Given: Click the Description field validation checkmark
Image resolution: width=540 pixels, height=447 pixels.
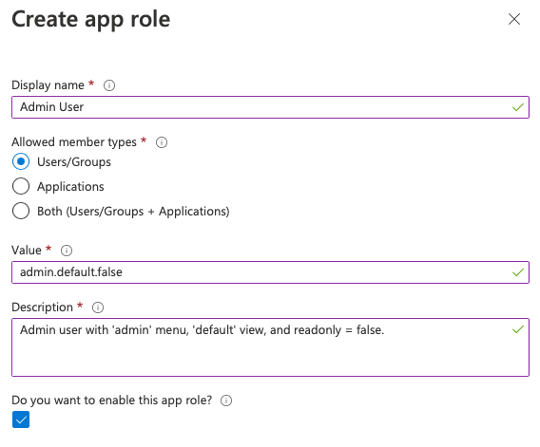Looking at the screenshot, I should tap(518, 329).
